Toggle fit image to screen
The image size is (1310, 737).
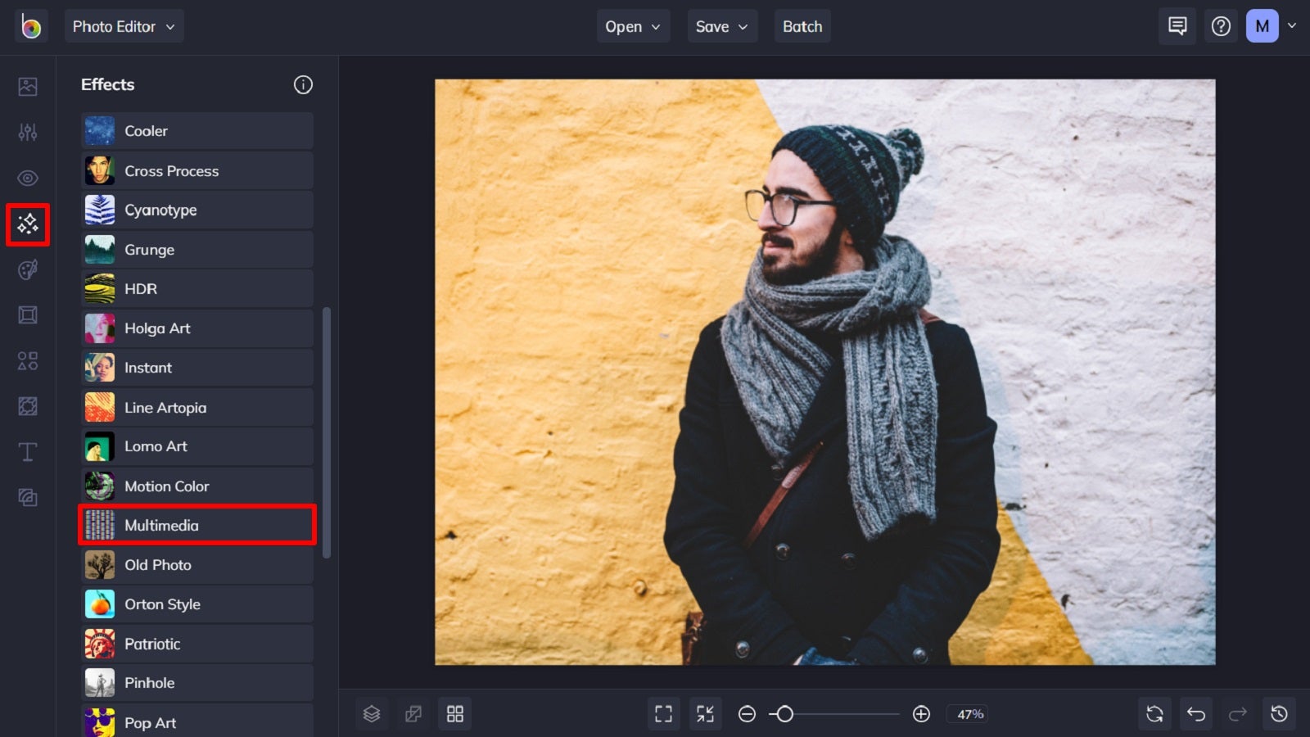pos(705,713)
